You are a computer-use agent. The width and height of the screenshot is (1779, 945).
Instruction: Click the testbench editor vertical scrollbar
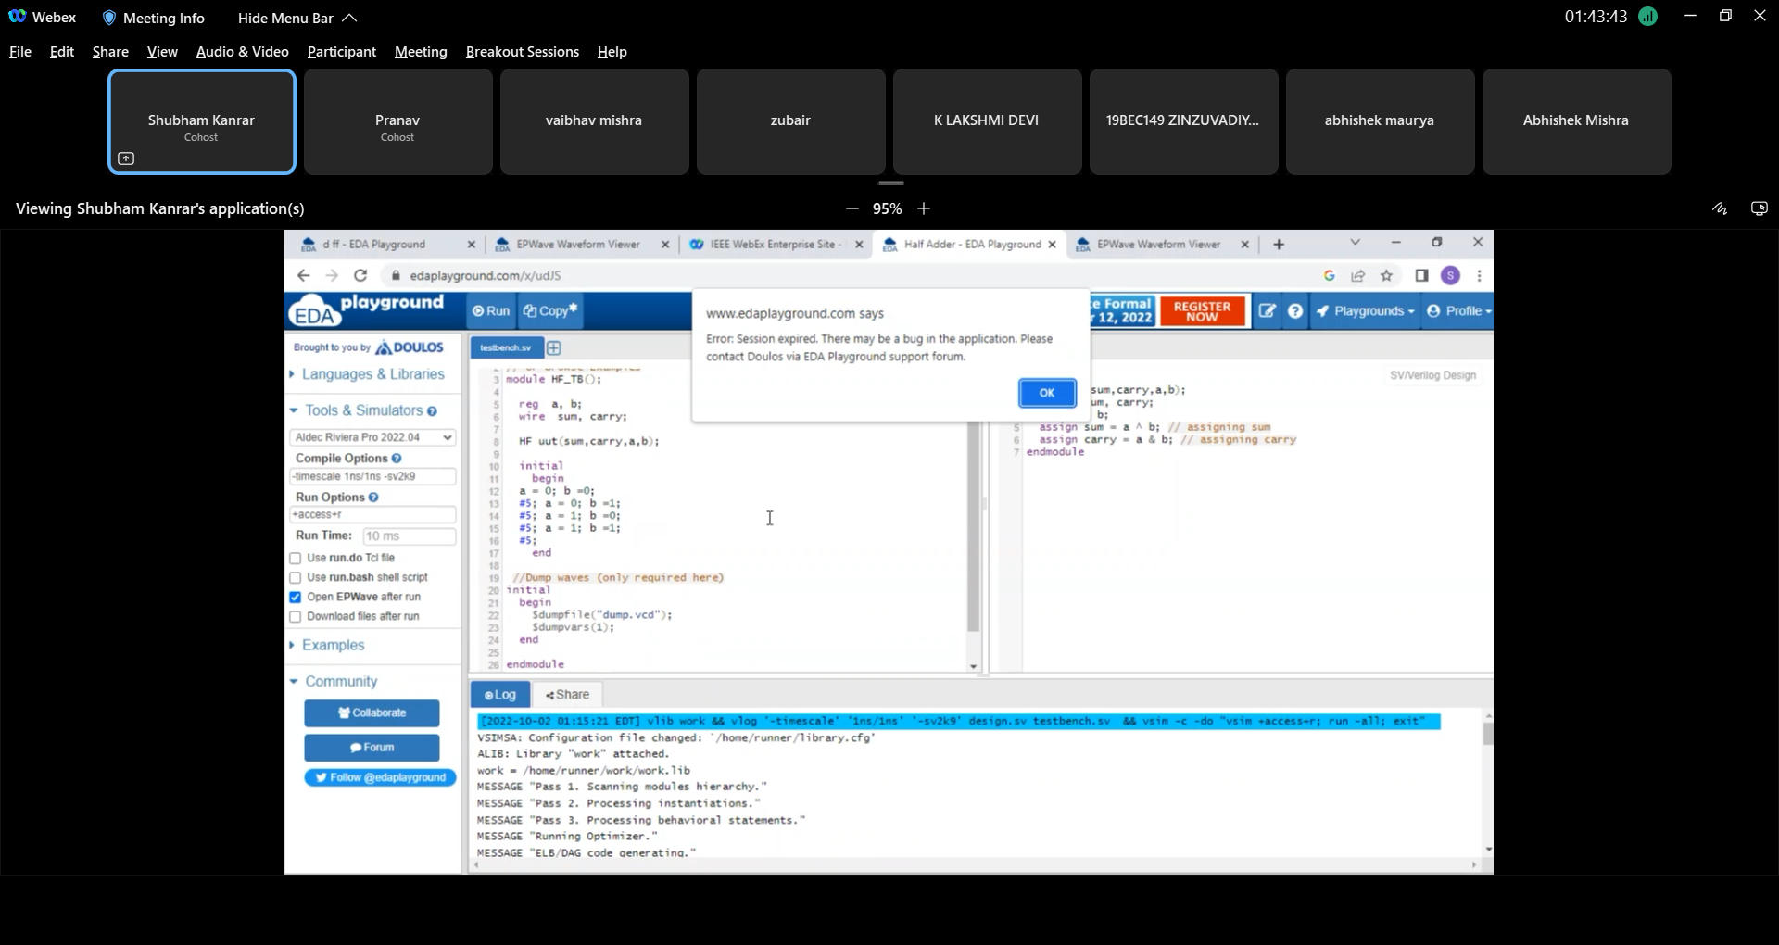coord(973,528)
